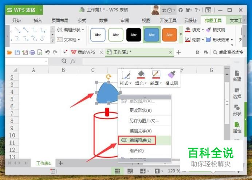Apply the orange Abc shape style
The image size is (252, 180).
coord(170,35)
